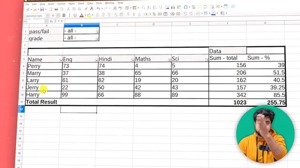Click the Find and Replace icon
This screenshot has width=300, height=168.
[115, 8]
